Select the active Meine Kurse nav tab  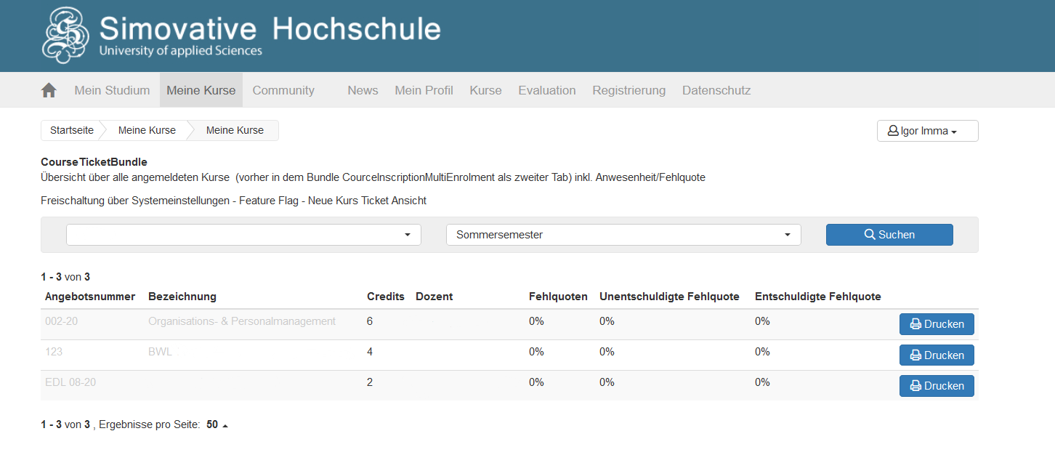tap(201, 90)
